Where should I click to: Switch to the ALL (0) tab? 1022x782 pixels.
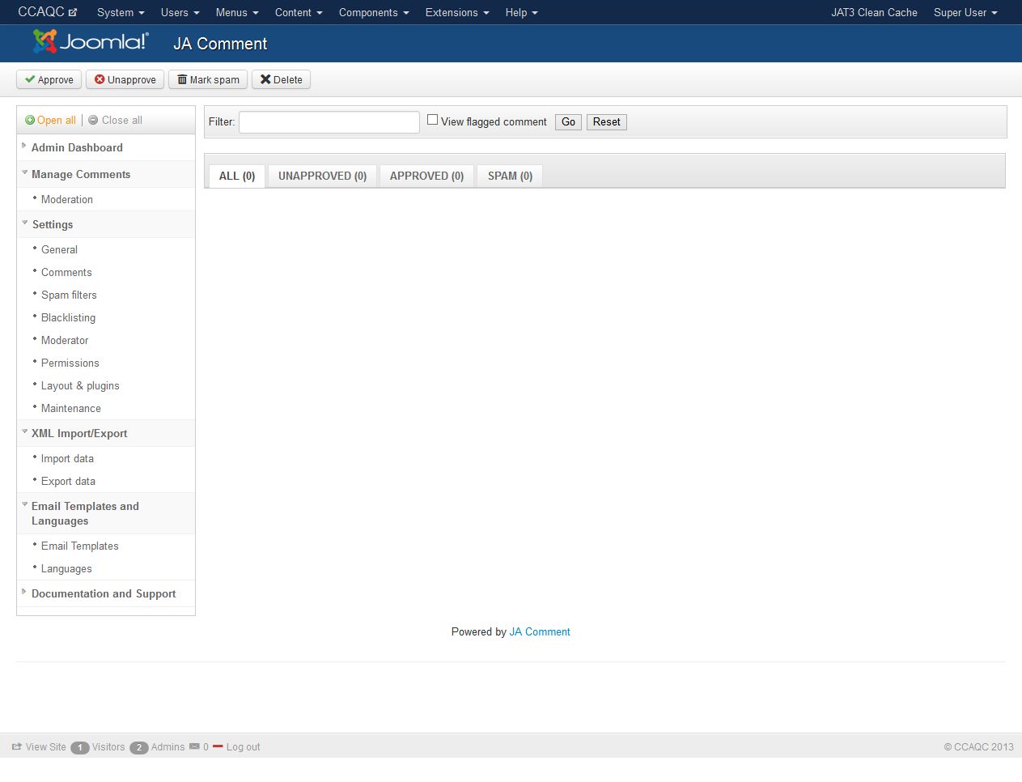pyautogui.click(x=237, y=176)
